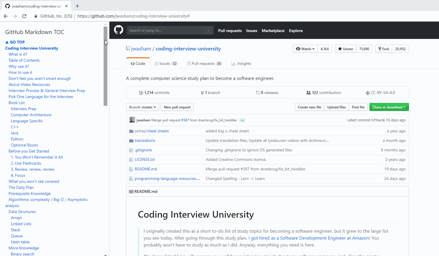
Task: Open Marketplace in top navbar
Action: tap(273, 31)
